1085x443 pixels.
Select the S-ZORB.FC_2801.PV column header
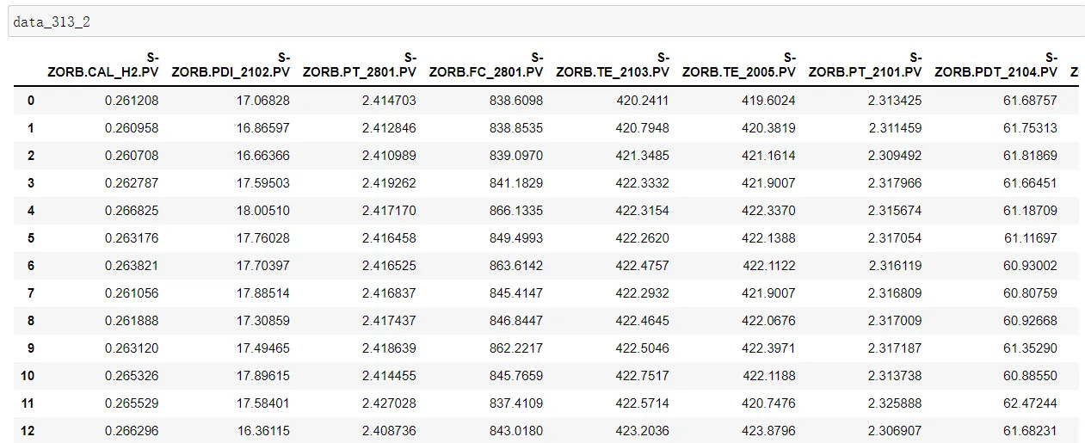point(486,65)
